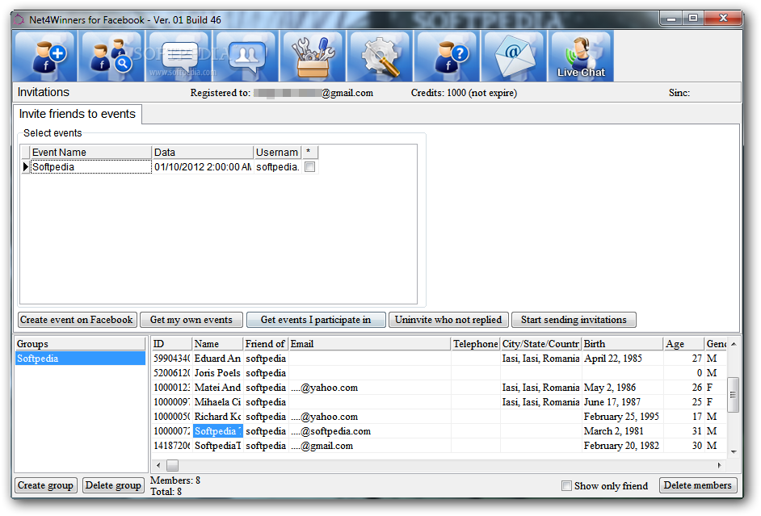
Task: Click the ....@softpedia.com email cell
Action: click(370, 431)
